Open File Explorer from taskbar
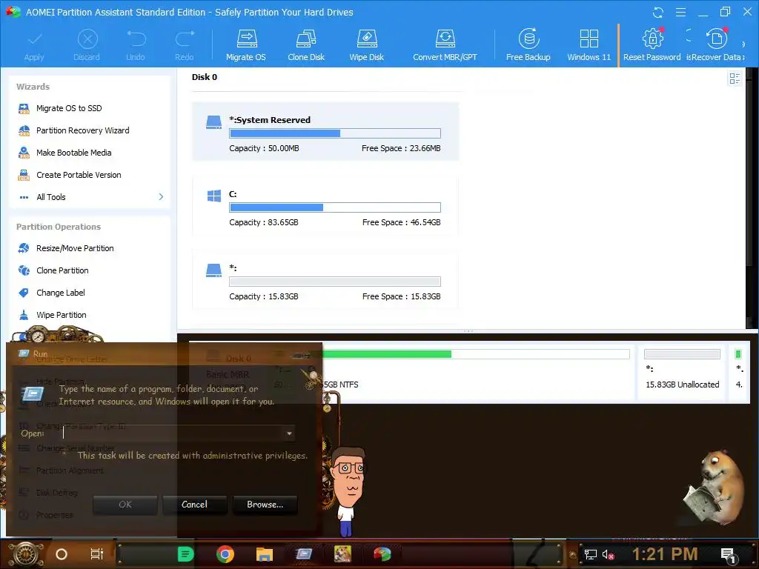 (x=265, y=554)
